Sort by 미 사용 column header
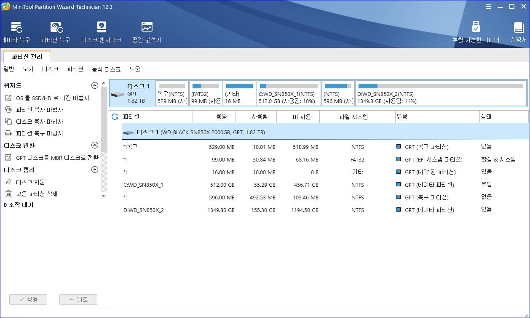Screen dimensions: 530x318 pyautogui.click(x=299, y=117)
